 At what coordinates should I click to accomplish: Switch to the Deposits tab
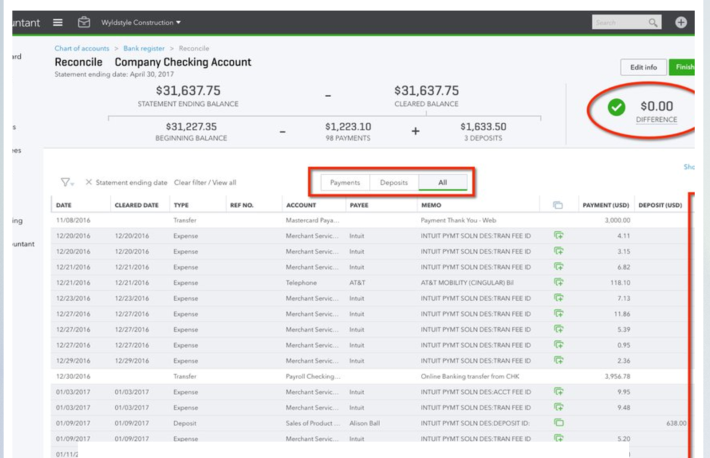[394, 183]
